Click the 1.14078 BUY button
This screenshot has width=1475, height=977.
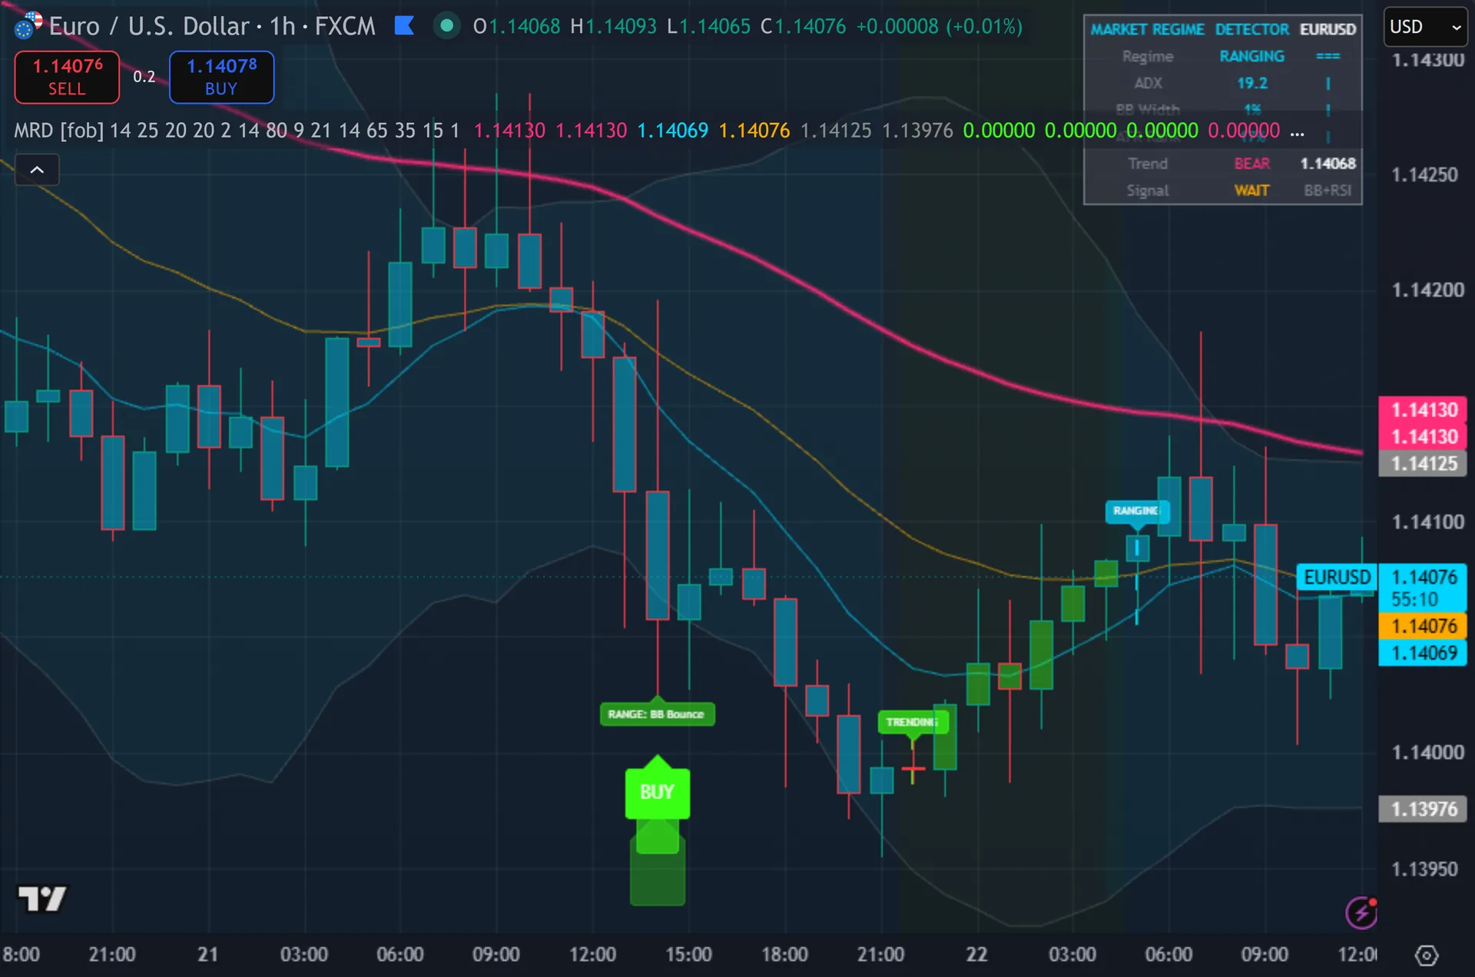221,77
